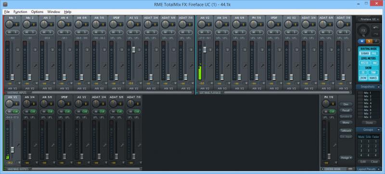Open settings wrench on AN 3 input channel
Viewport: 385px width, 174px height.
click(x=53, y=66)
